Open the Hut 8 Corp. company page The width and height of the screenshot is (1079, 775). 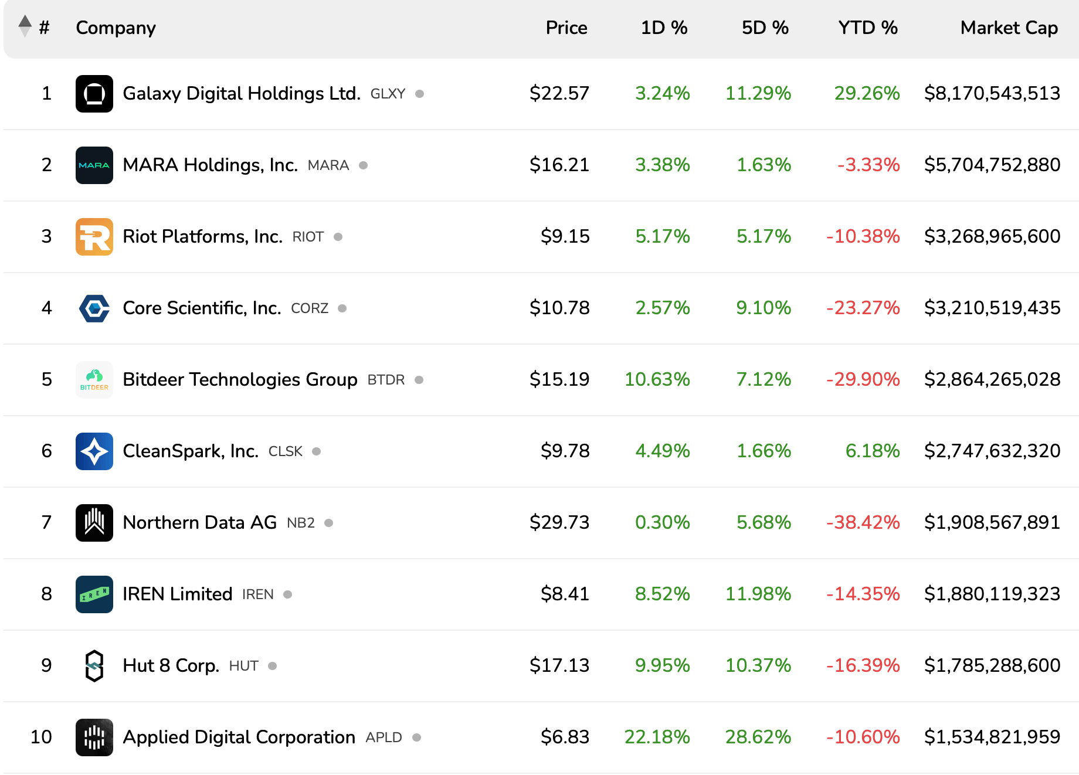[x=170, y=665]
